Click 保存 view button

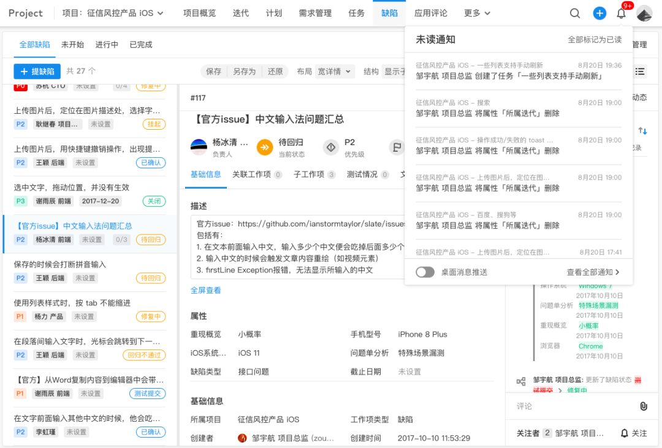tap(214, 72)
